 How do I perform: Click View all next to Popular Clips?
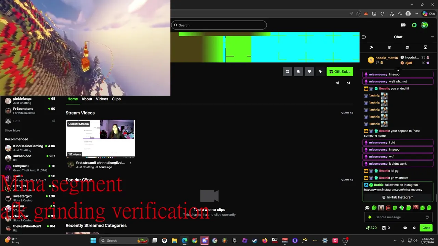point(347,180)
